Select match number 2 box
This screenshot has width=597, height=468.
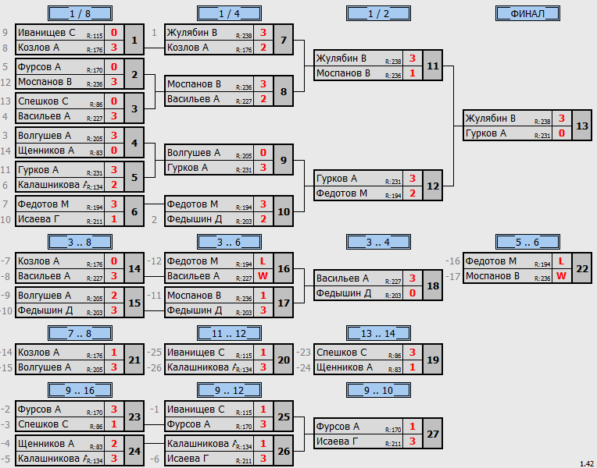[134, 75]
